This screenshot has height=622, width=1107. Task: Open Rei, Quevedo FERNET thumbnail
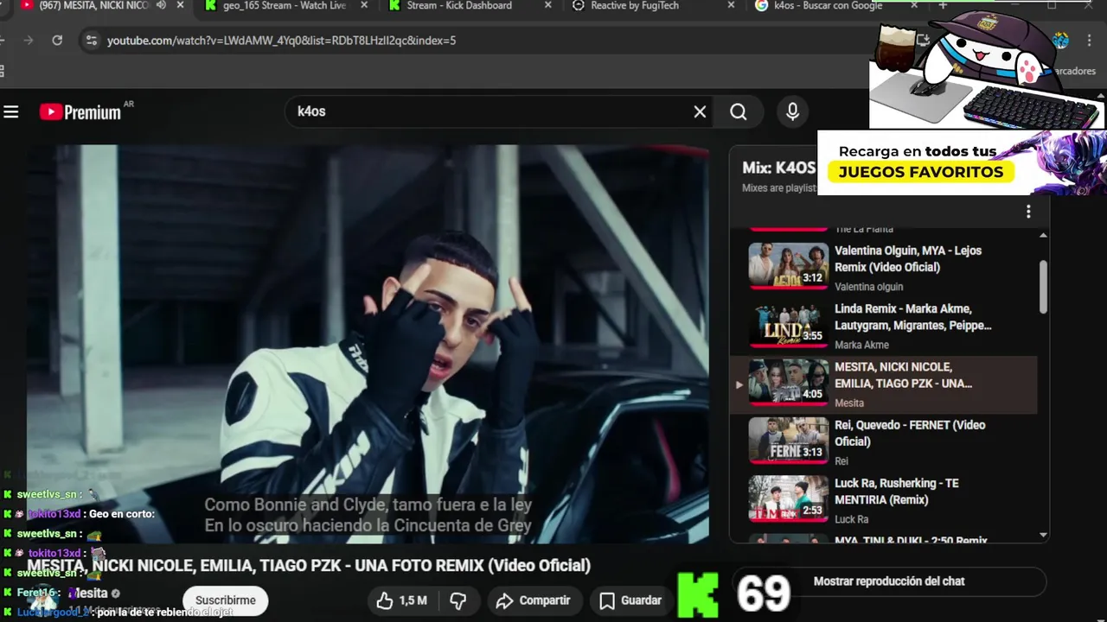[x=788, y=440]
